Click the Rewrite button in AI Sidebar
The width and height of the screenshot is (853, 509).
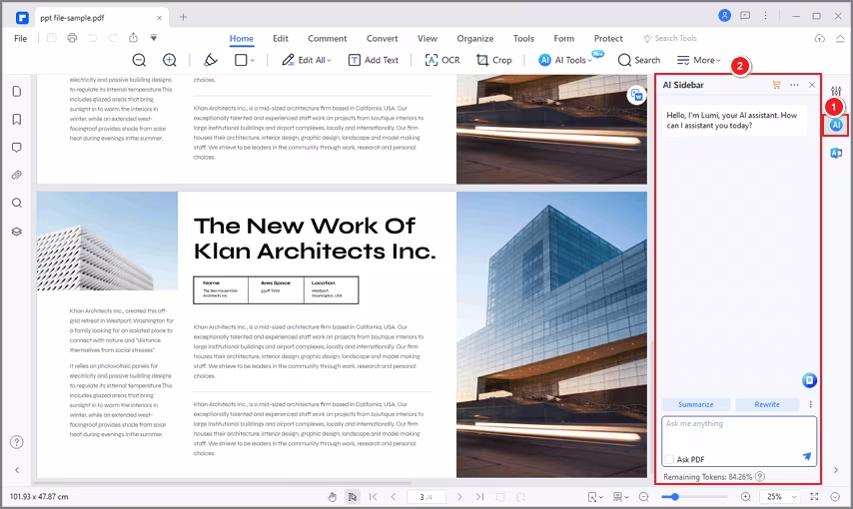tap(767, 404)
